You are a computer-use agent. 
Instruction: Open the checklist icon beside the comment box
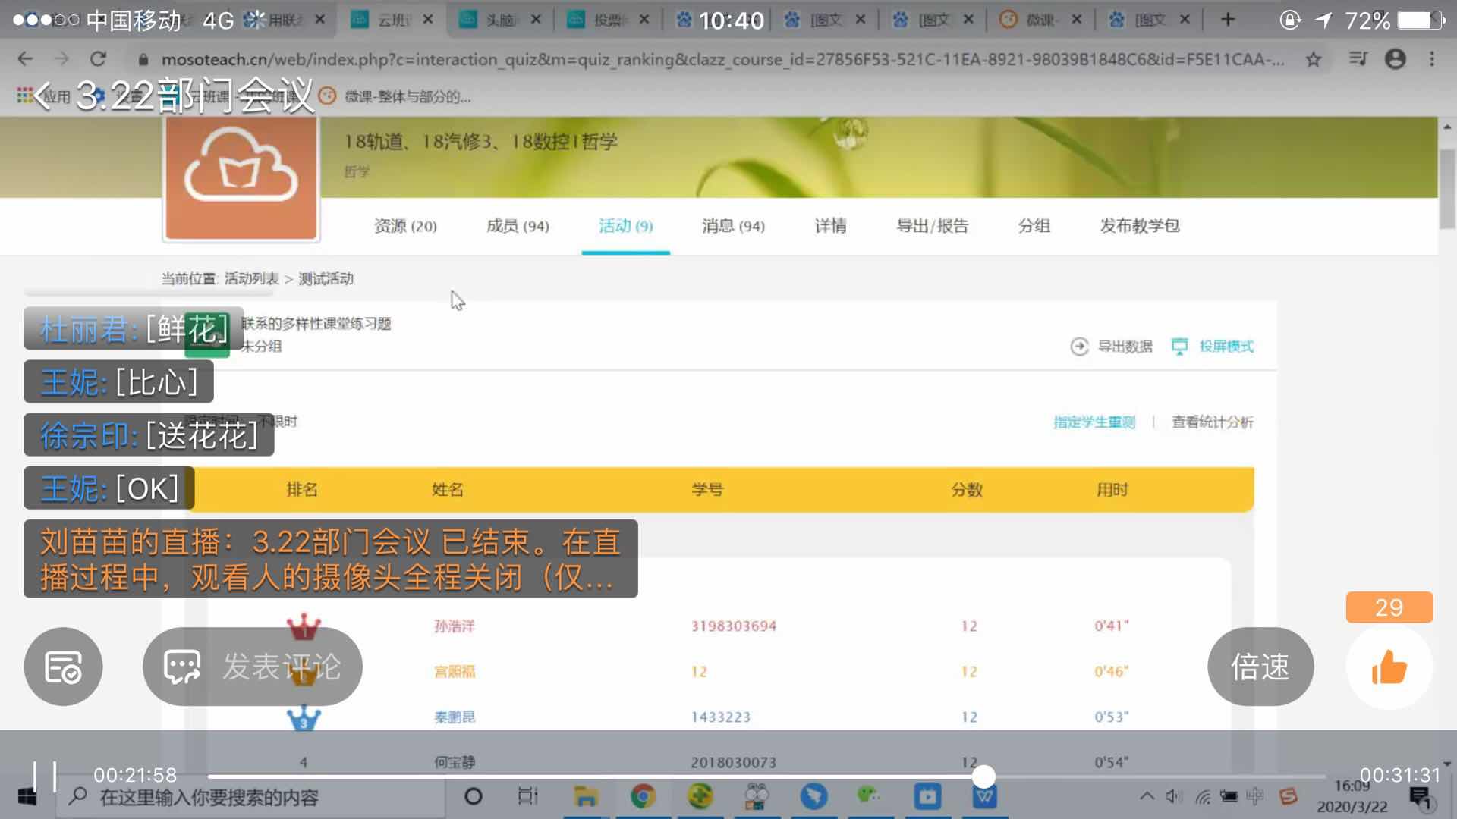click(x=63, y=667)
